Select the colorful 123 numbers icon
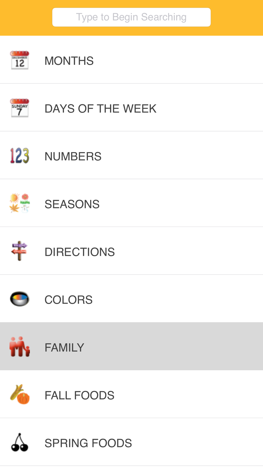263x469 pixels. [x=20, y=156]
